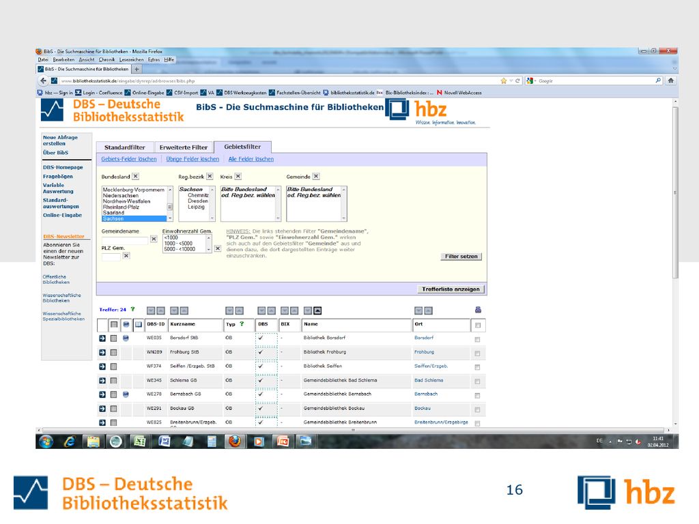Tick the checkbox for Bibliothek Seiffen row
The image size is (699, 524).
(477, 368)
